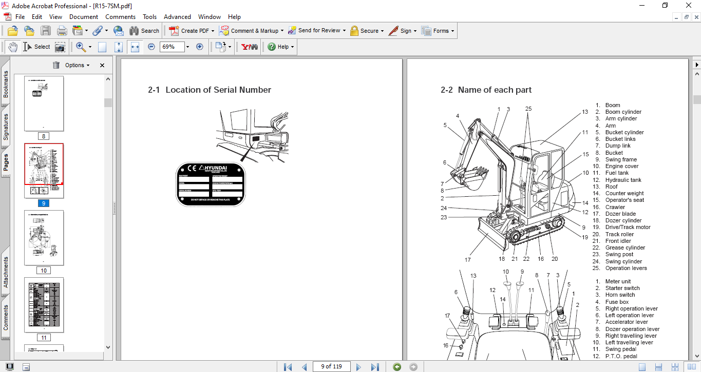
Task: Click the zoom out minus button
Action: pyautogui.click(x=151, y=47)
